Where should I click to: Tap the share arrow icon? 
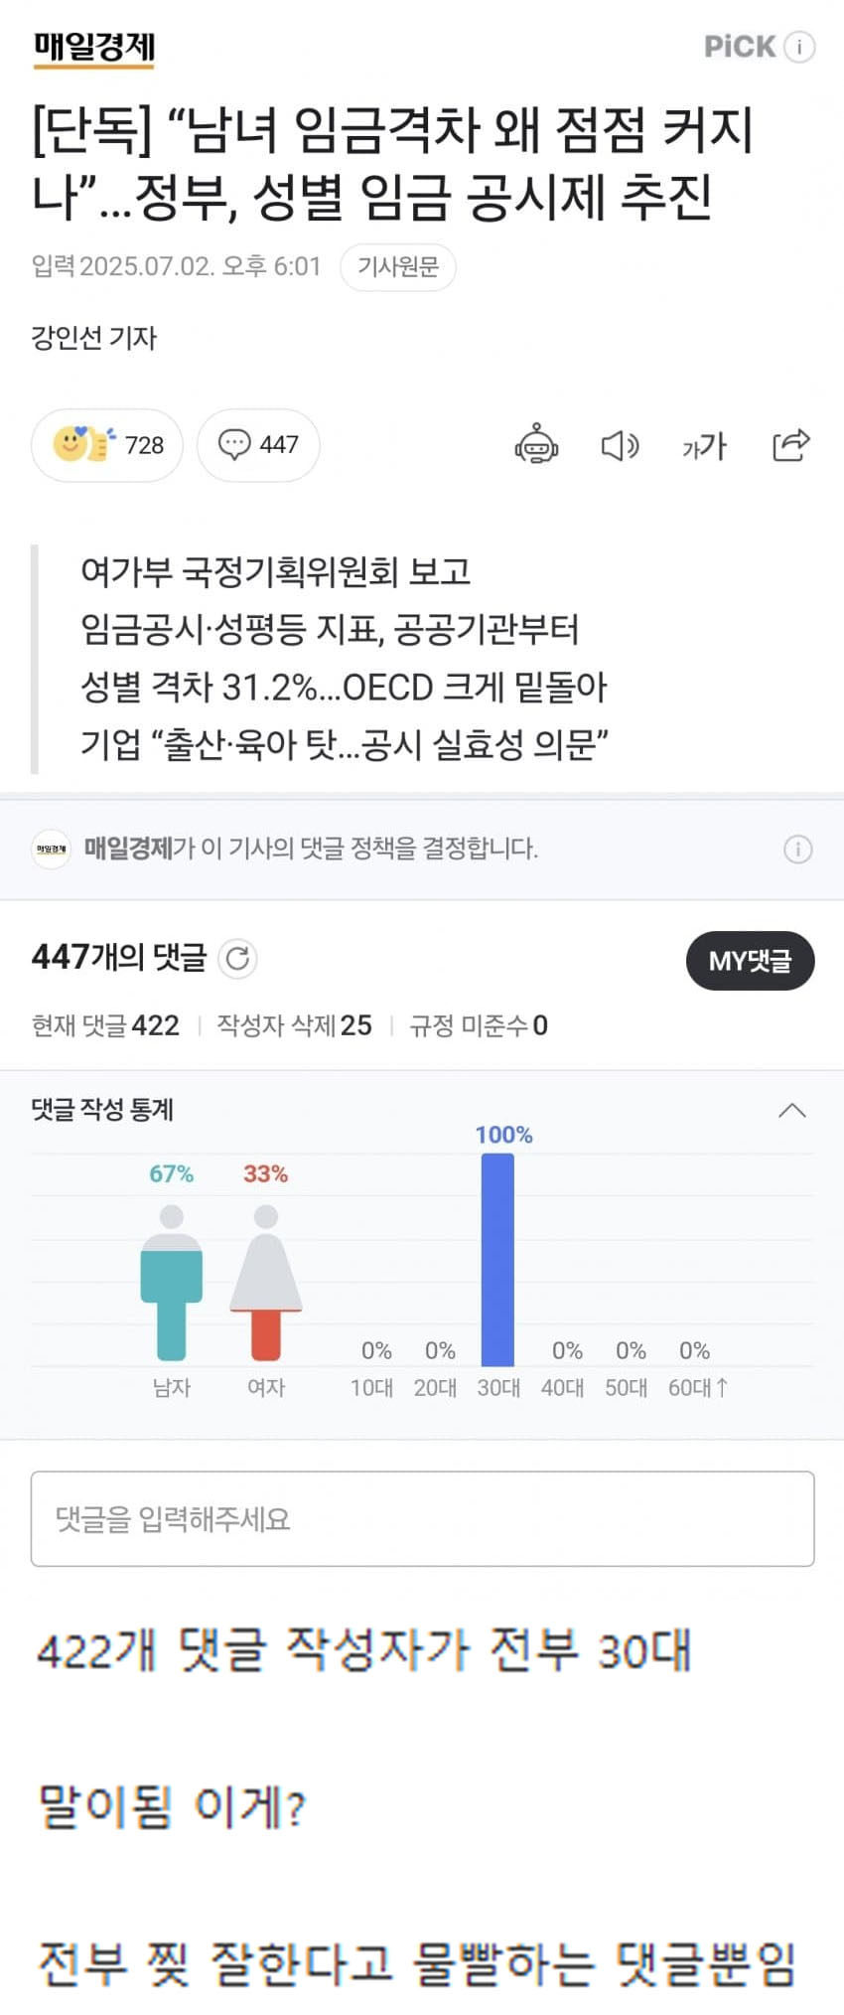791,445
